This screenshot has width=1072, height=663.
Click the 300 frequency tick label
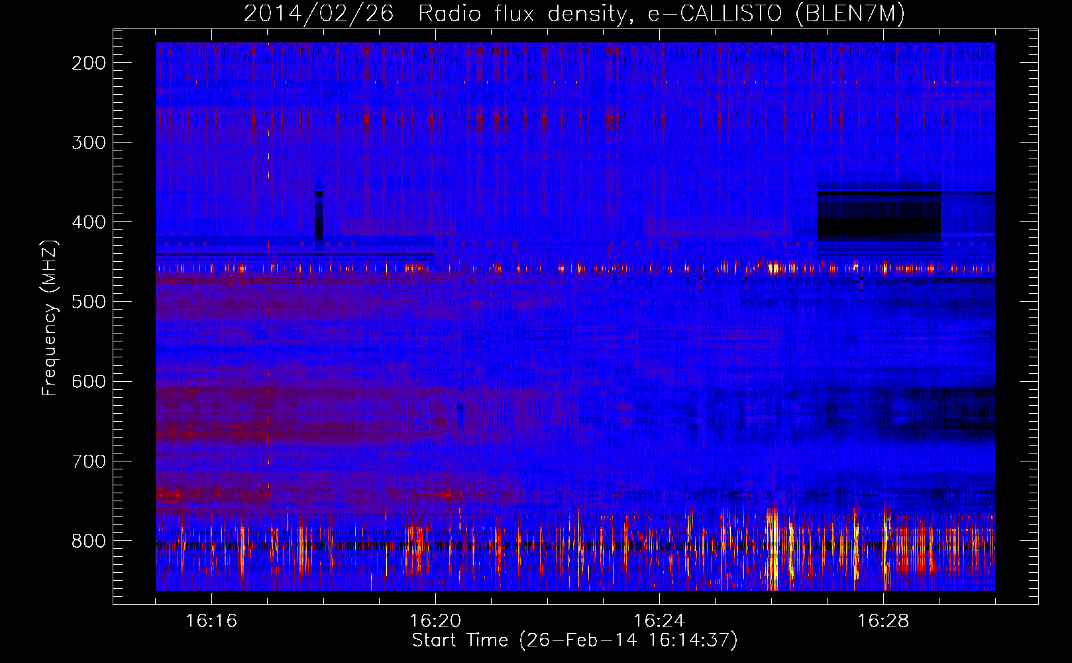tap(89, 143)
